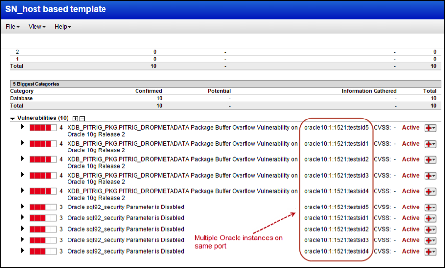Open red-cross action menu for first testsid5 row
This screenshot has height=268, width=445.
tap(430, 128)
